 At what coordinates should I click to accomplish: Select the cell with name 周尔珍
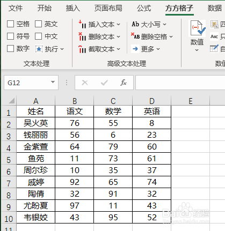[36, 170]
